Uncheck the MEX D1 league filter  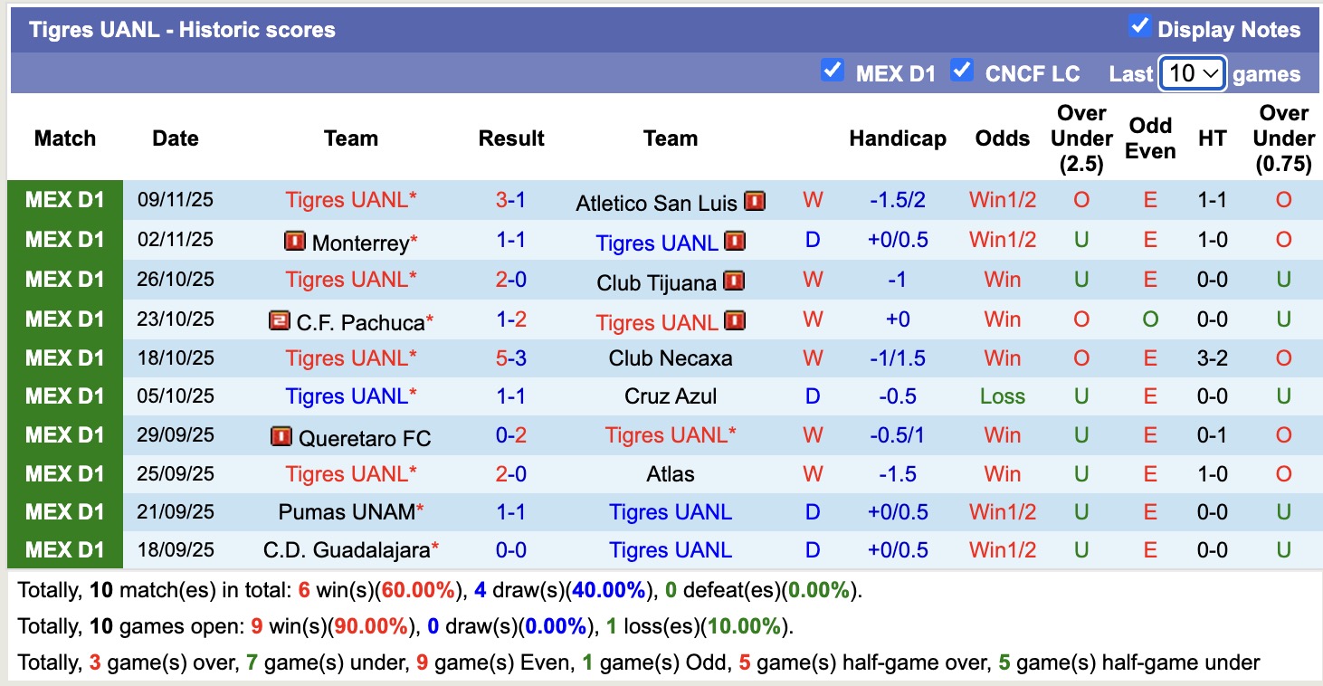tap(832, 71)
